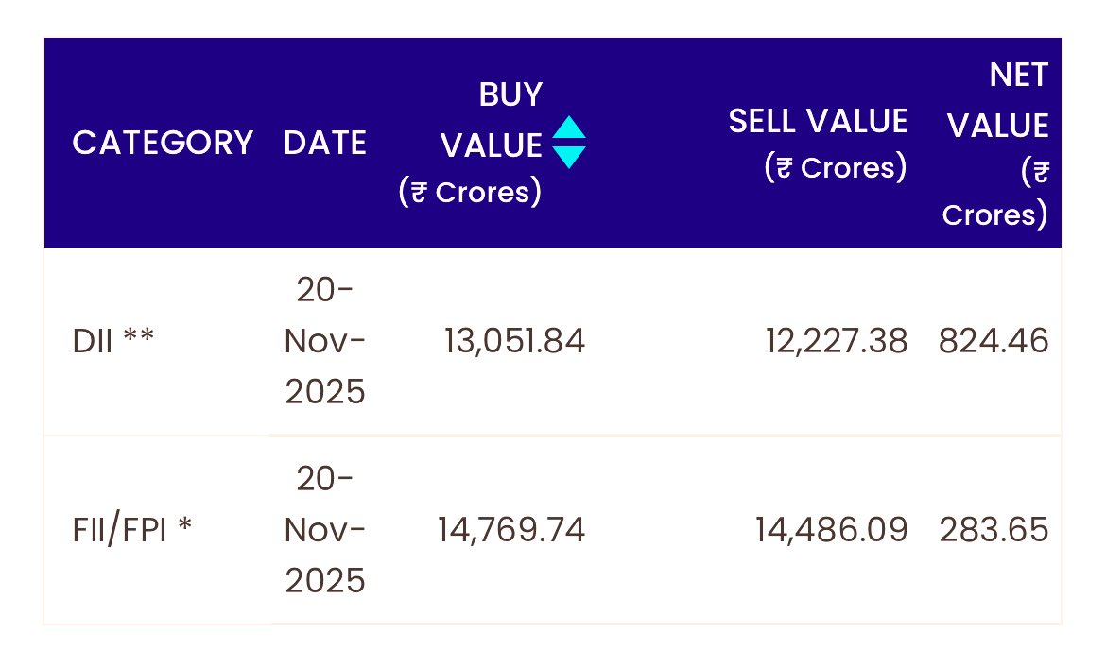The height and width of the screenshot is (667, 1106).
Task: Click the FII/FPI buy value 14,769.74
Action: click(x=511, y=530)
